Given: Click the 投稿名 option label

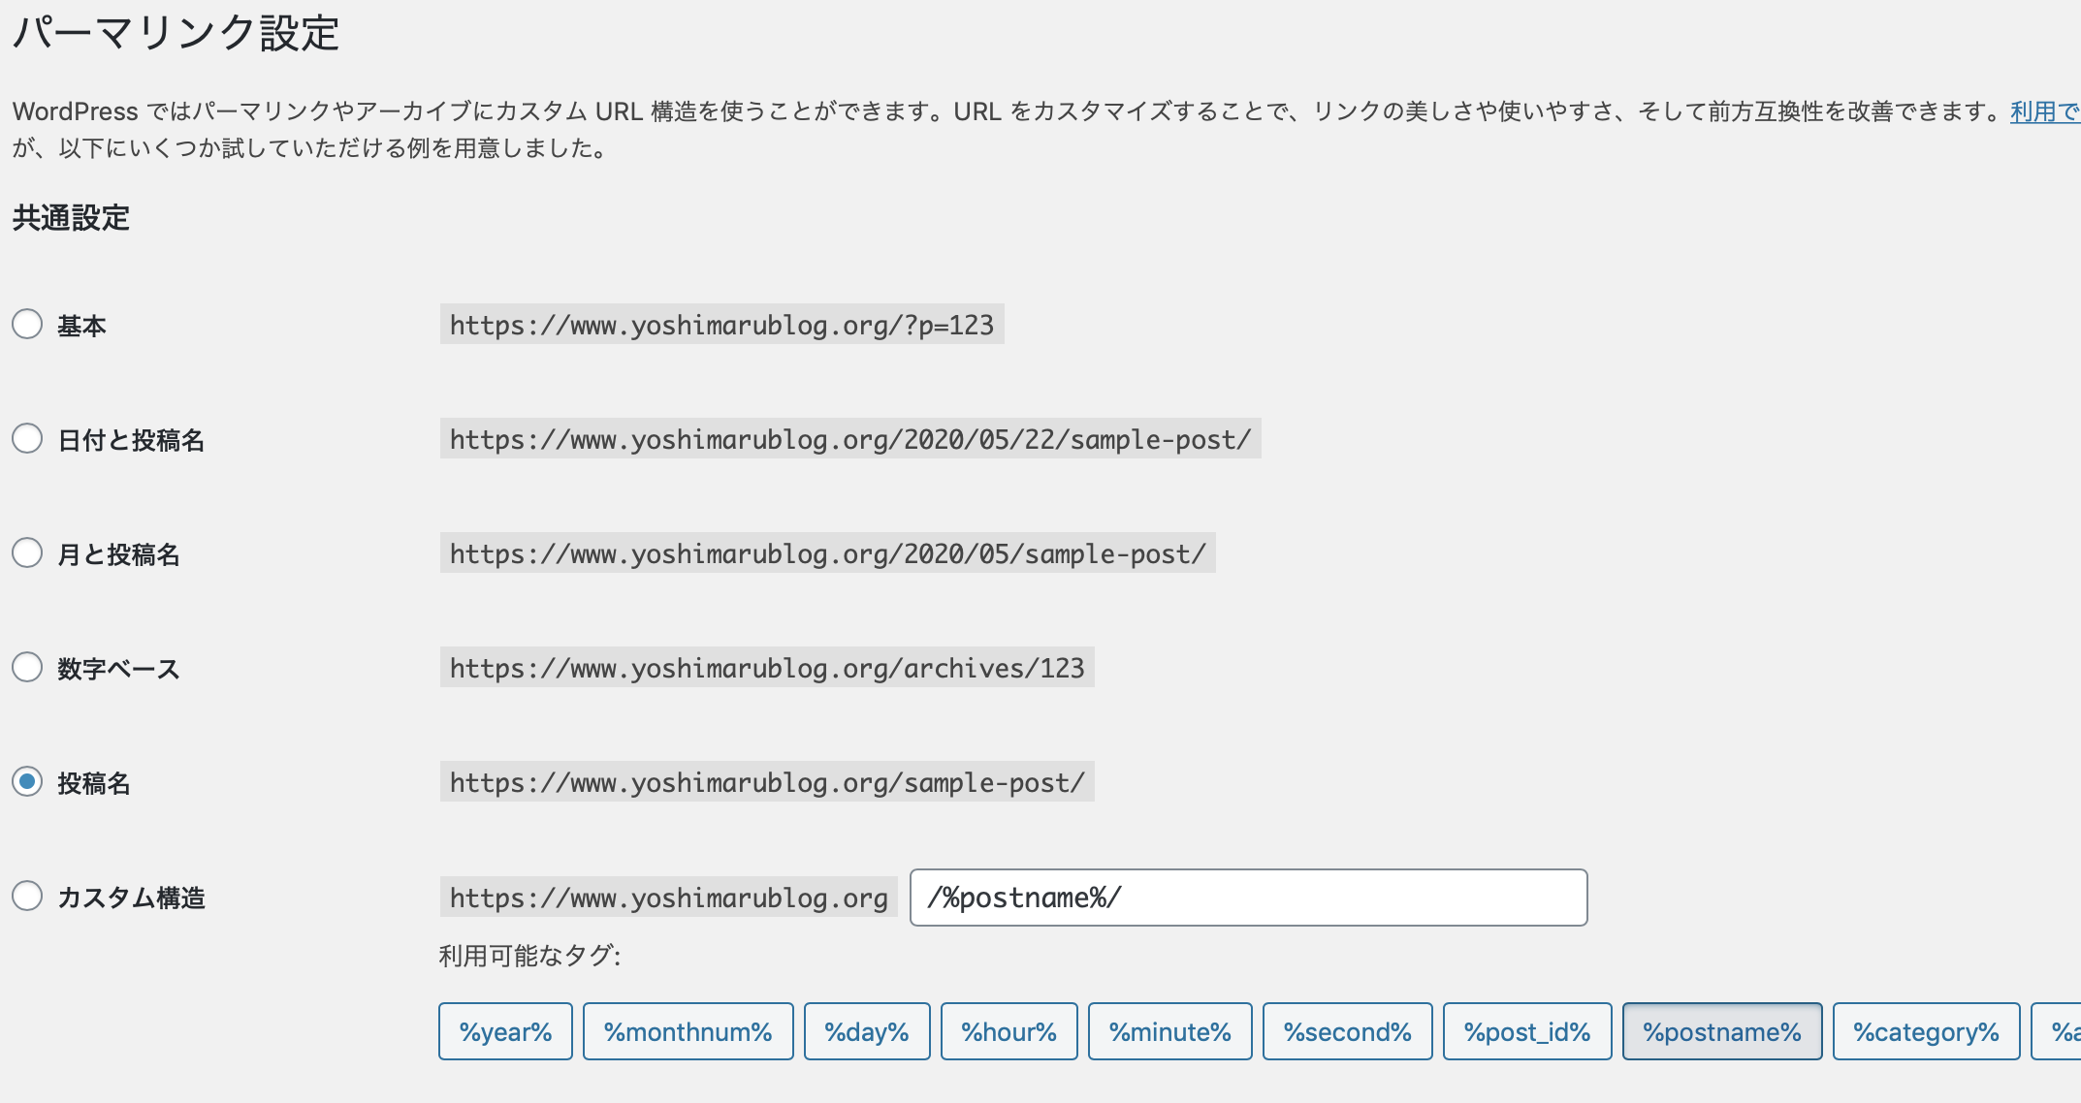Looking at the screenshot, I should (94, 783).
